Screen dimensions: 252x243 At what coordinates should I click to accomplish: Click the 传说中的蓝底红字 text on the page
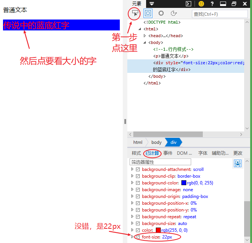pos(36,25)
